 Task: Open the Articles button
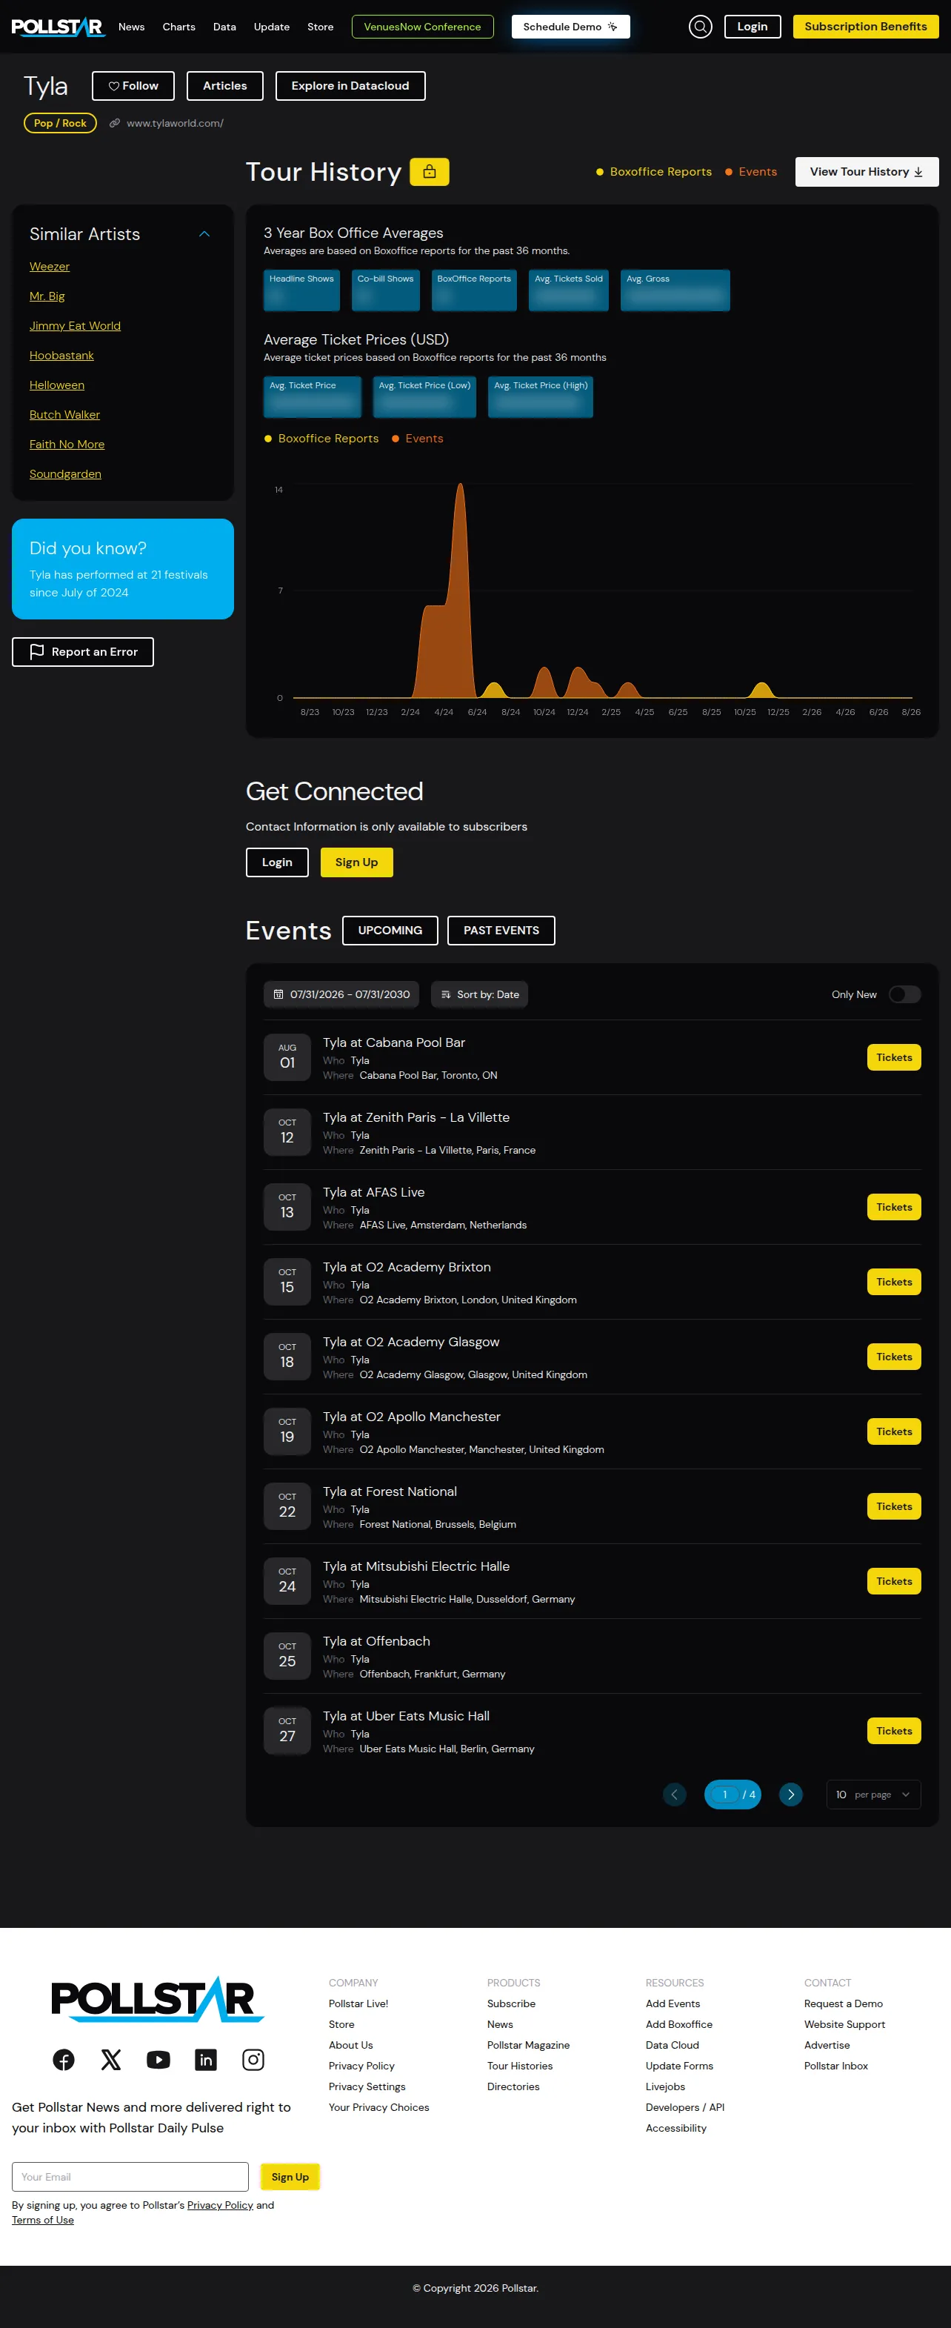coord(225,86)
